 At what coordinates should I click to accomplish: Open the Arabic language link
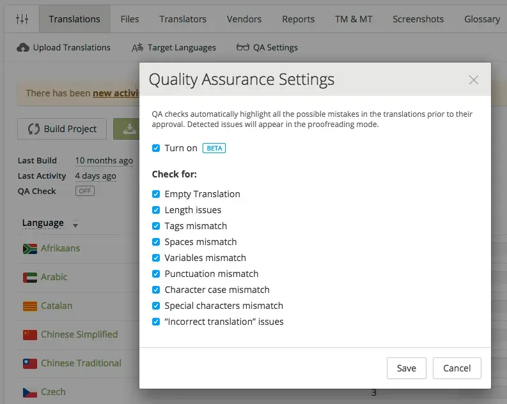[54, 277]
